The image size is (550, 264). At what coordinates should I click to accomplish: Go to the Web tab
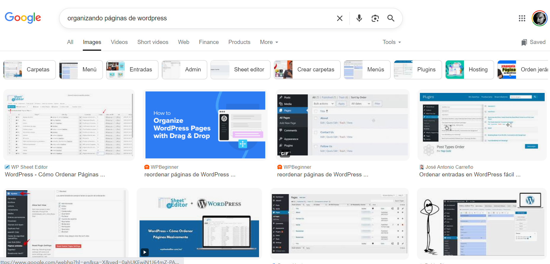(184, 42)
